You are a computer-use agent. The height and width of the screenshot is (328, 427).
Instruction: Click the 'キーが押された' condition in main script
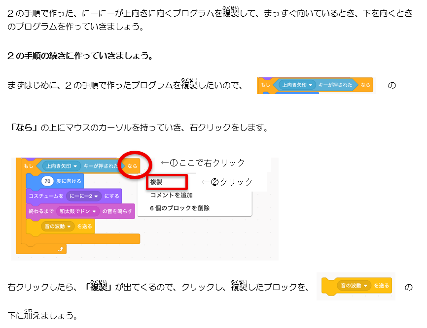click(101, 166)
